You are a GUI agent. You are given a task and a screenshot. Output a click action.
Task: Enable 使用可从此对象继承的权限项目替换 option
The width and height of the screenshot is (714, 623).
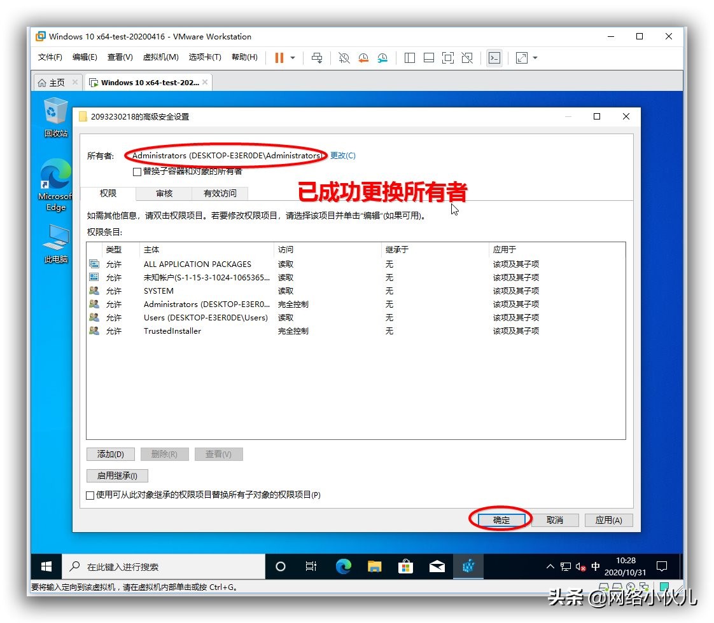[90, 496]
